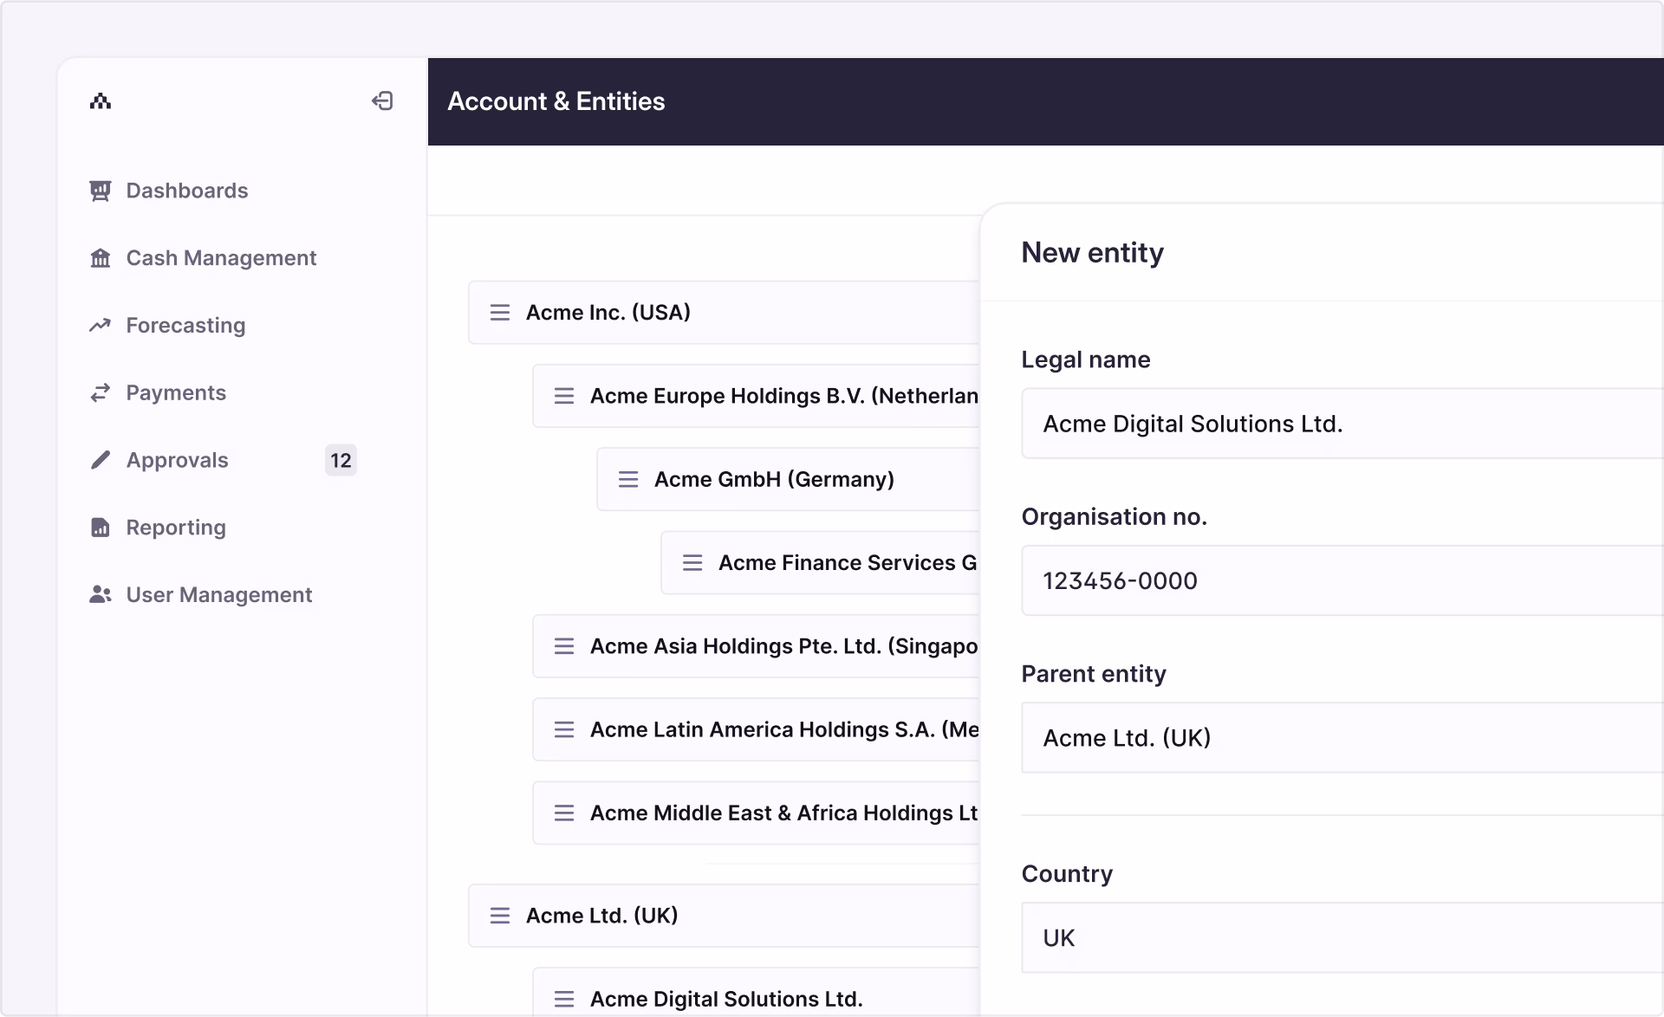
Task: Click the Forecasting trend-line icon
Action: coord(101,326)
